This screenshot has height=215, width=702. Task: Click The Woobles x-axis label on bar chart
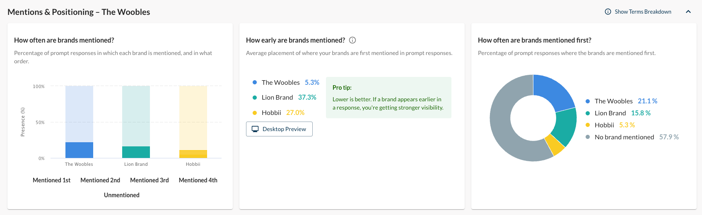pyautogui.click(x=79, y=164)
